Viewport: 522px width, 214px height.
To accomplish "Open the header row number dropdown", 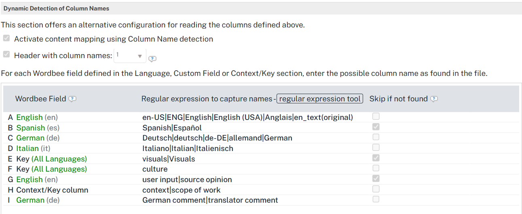I will click(x=130, y=56).
